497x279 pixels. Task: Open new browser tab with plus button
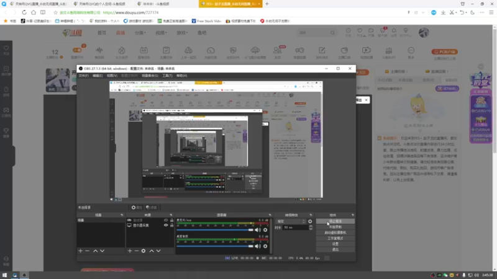(267, 4)
